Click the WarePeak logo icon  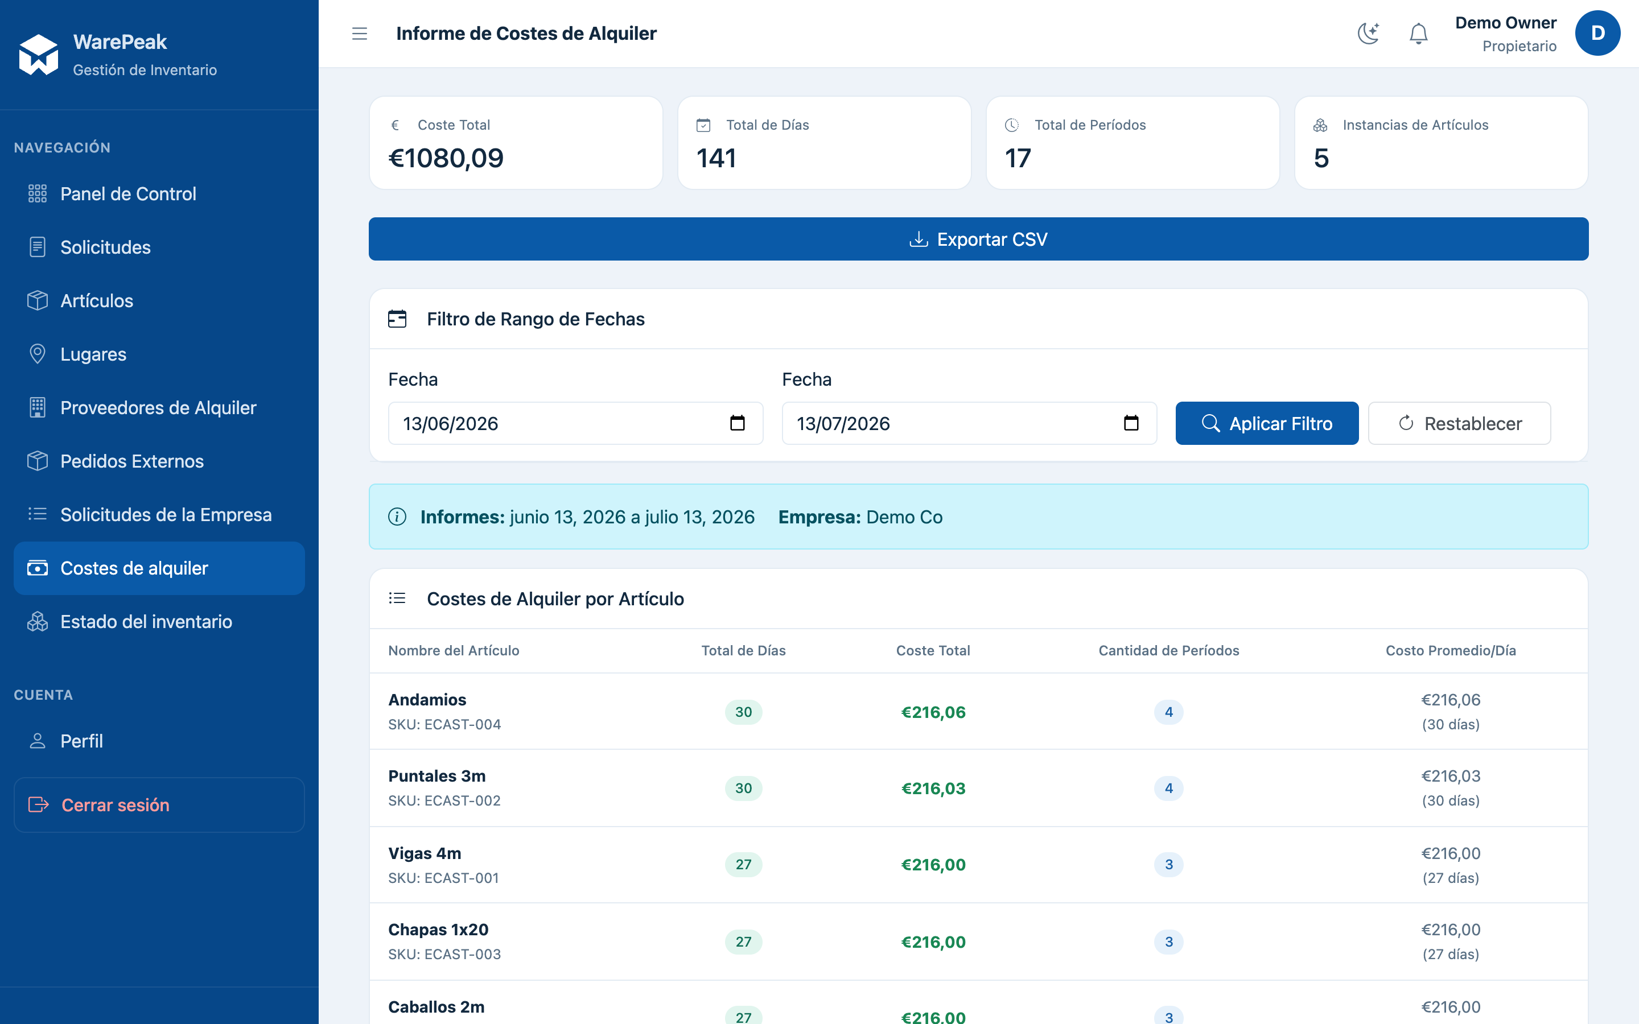(x=39, y=54)
